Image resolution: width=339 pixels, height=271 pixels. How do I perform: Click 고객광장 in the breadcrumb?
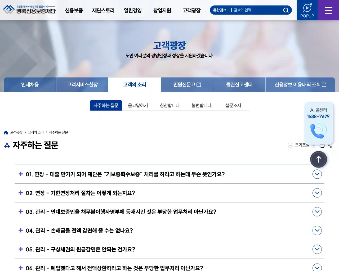(x=16, y=132)
